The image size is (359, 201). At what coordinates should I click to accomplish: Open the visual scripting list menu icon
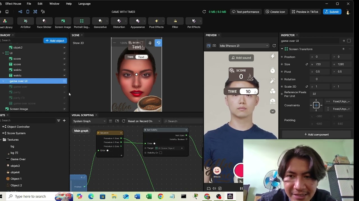111,121
